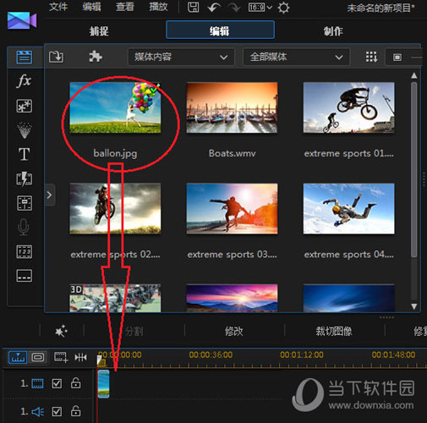427x423 pixels.
Task: Open the Audio Mixing Room icon
Action: (x=25, y=203)
